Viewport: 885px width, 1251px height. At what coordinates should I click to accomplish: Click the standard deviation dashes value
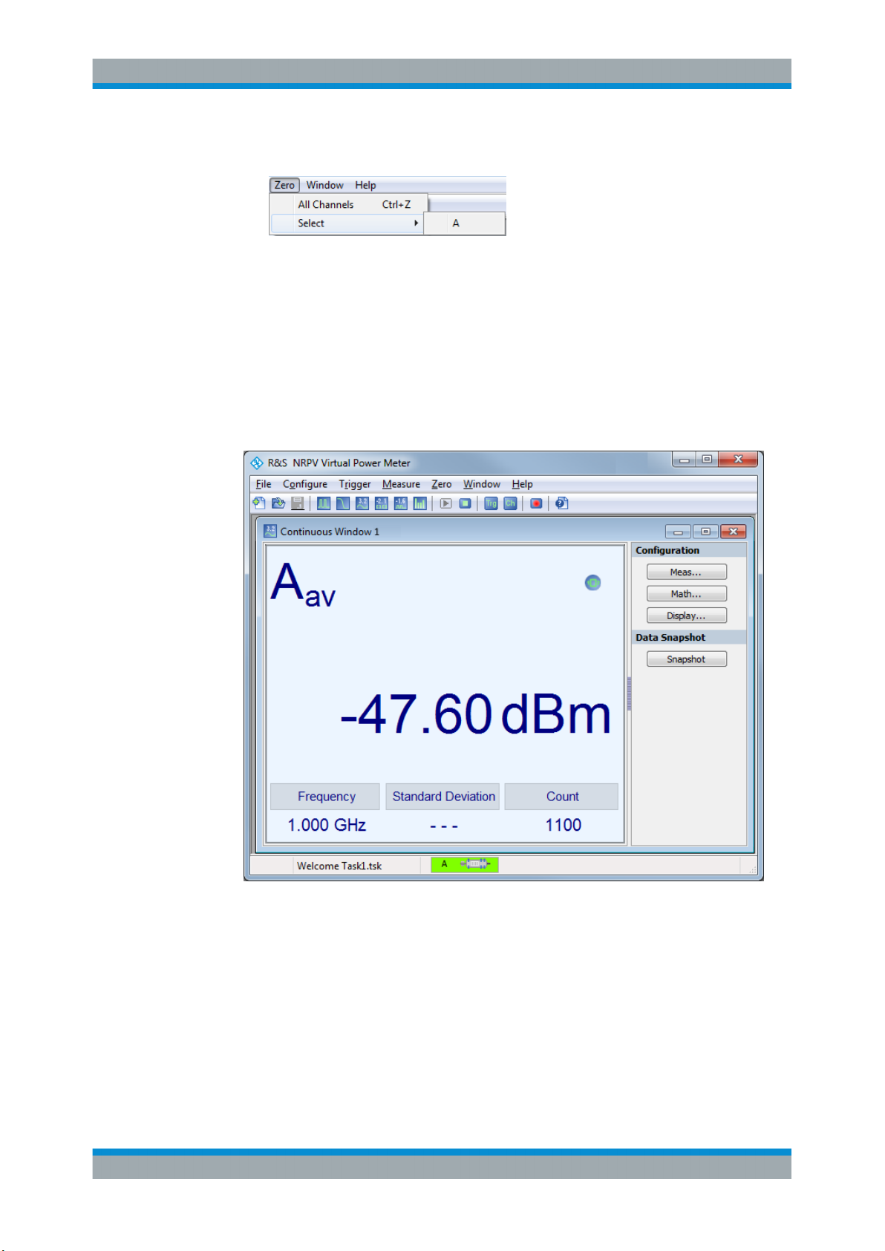click(443, 826)
